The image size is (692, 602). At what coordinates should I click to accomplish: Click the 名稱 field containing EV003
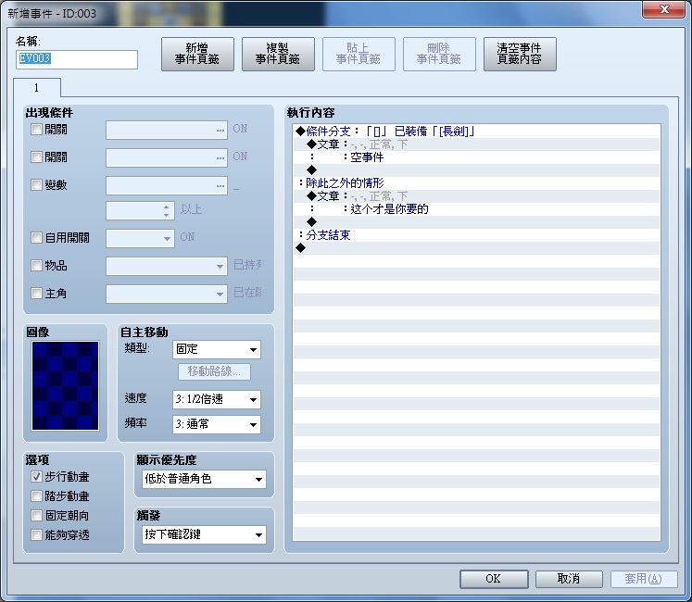tap(77, 59)
